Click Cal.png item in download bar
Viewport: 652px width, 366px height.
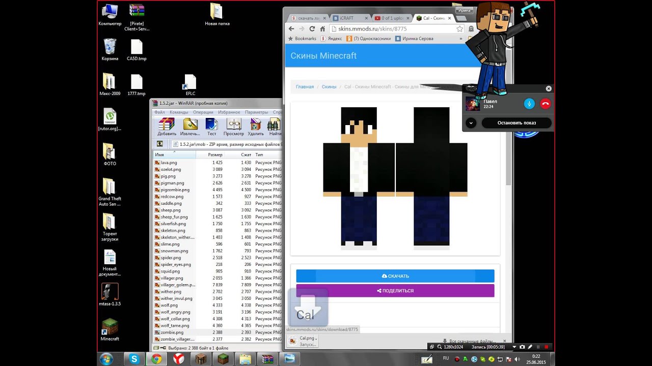[303, 341]
